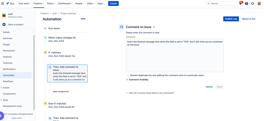
Task: Open the user profile avatar
Action: pyautogui.click(x=259, y=3)
